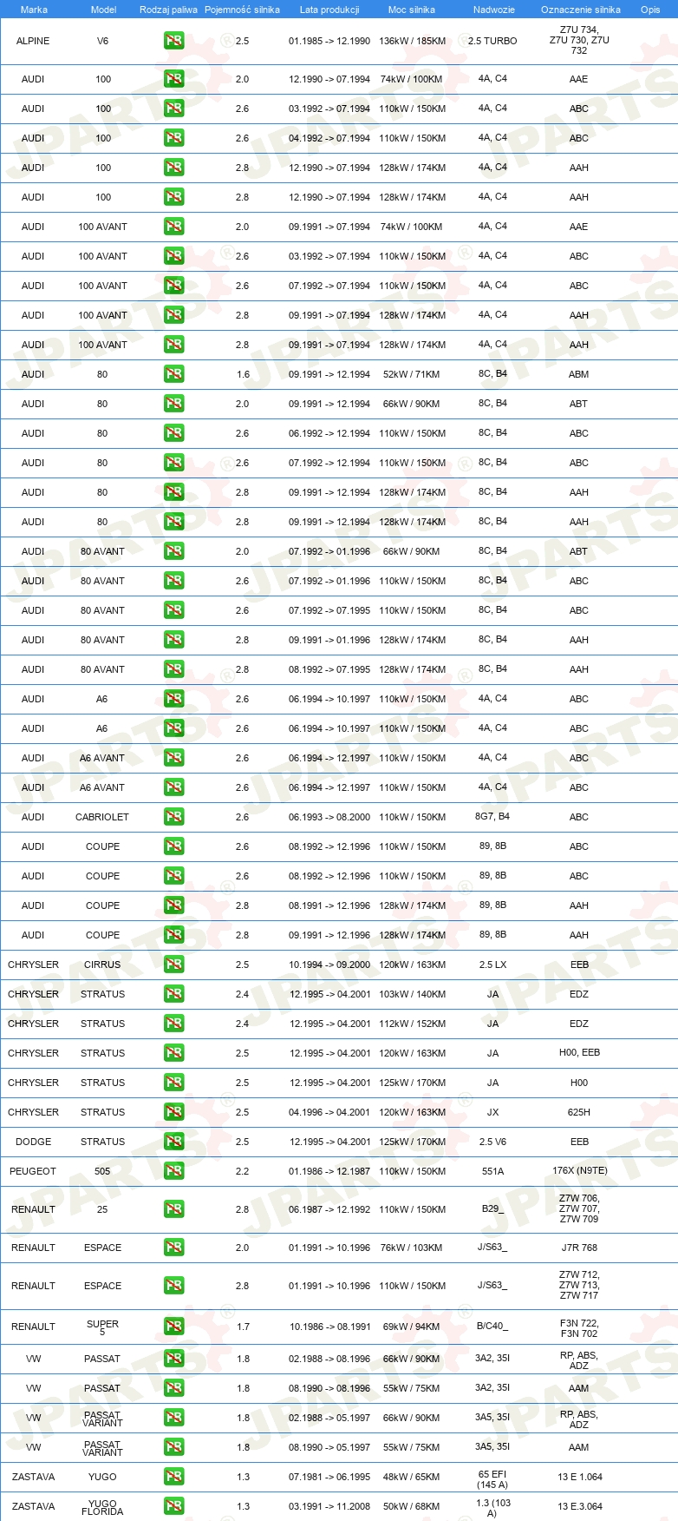
Task: Click production years 01.1985 -> 12.1990
Action: tap(329, 41)
